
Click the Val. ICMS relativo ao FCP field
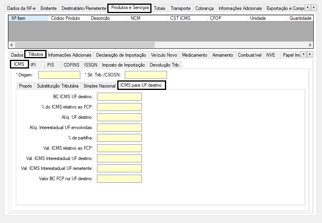point(119,148)
